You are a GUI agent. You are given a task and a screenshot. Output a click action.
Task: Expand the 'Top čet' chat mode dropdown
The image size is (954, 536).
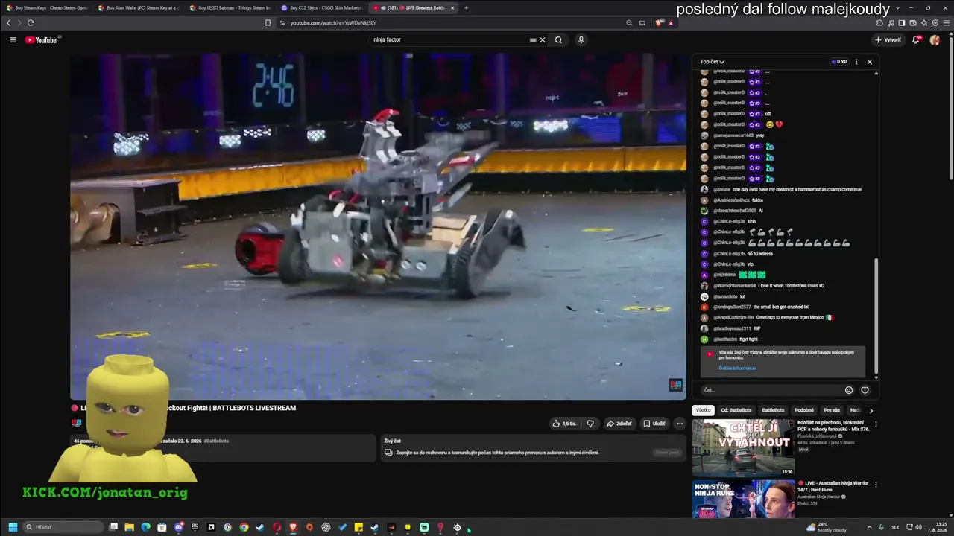pos(712,62)
